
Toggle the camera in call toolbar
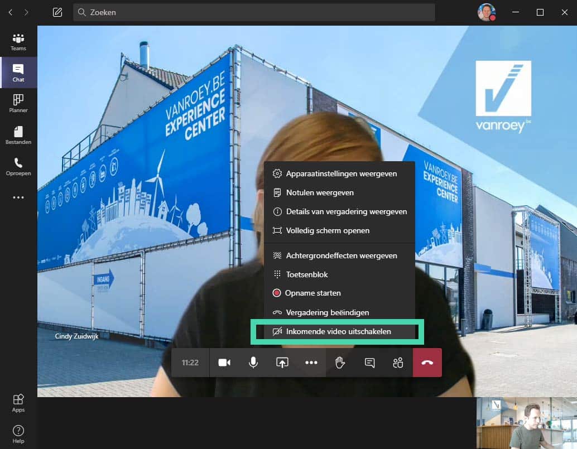click(224, 363)
